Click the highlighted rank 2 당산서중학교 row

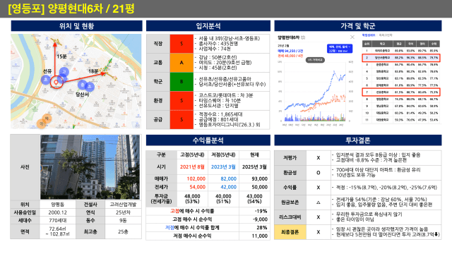pyautogui.click(x=401, y=58)
